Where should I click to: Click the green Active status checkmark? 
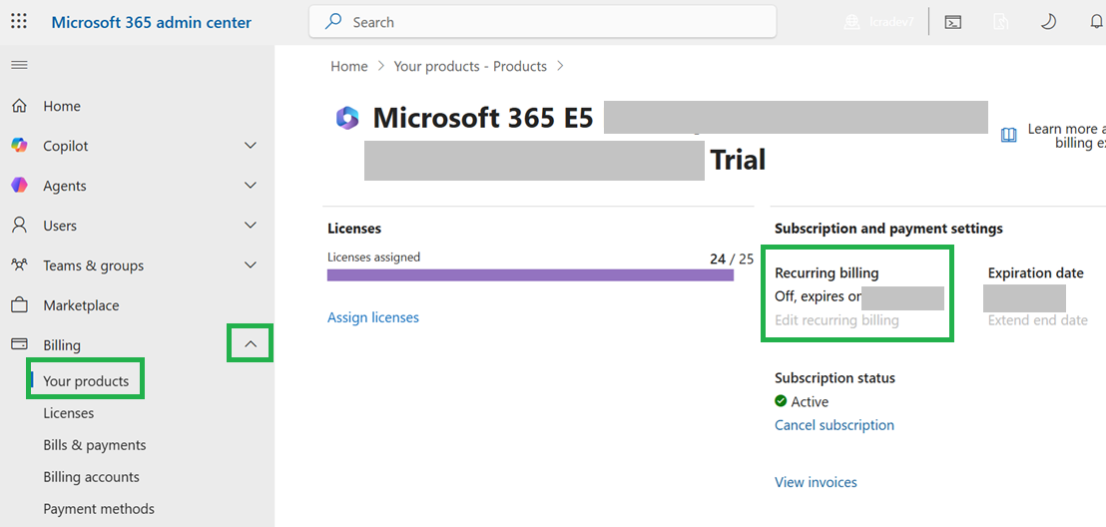click(x=781, y=401)
